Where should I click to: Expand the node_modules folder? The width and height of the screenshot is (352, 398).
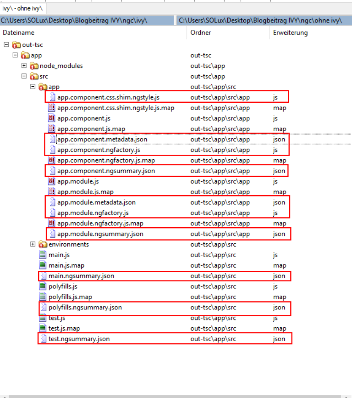coord(24,66)
